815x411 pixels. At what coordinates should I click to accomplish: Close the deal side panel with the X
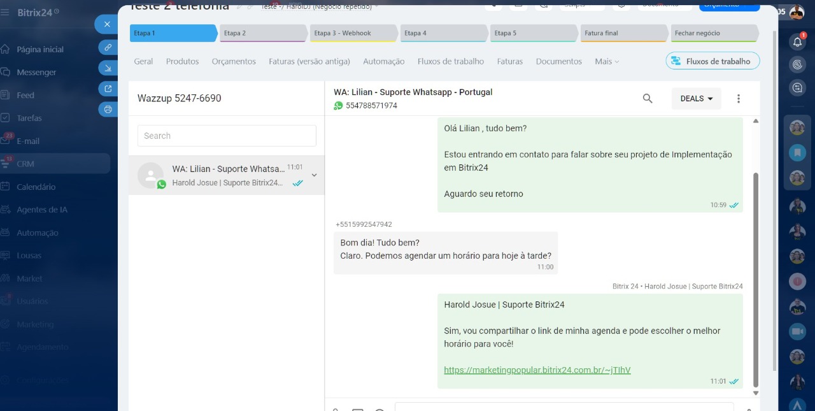[x=107, y=24]
